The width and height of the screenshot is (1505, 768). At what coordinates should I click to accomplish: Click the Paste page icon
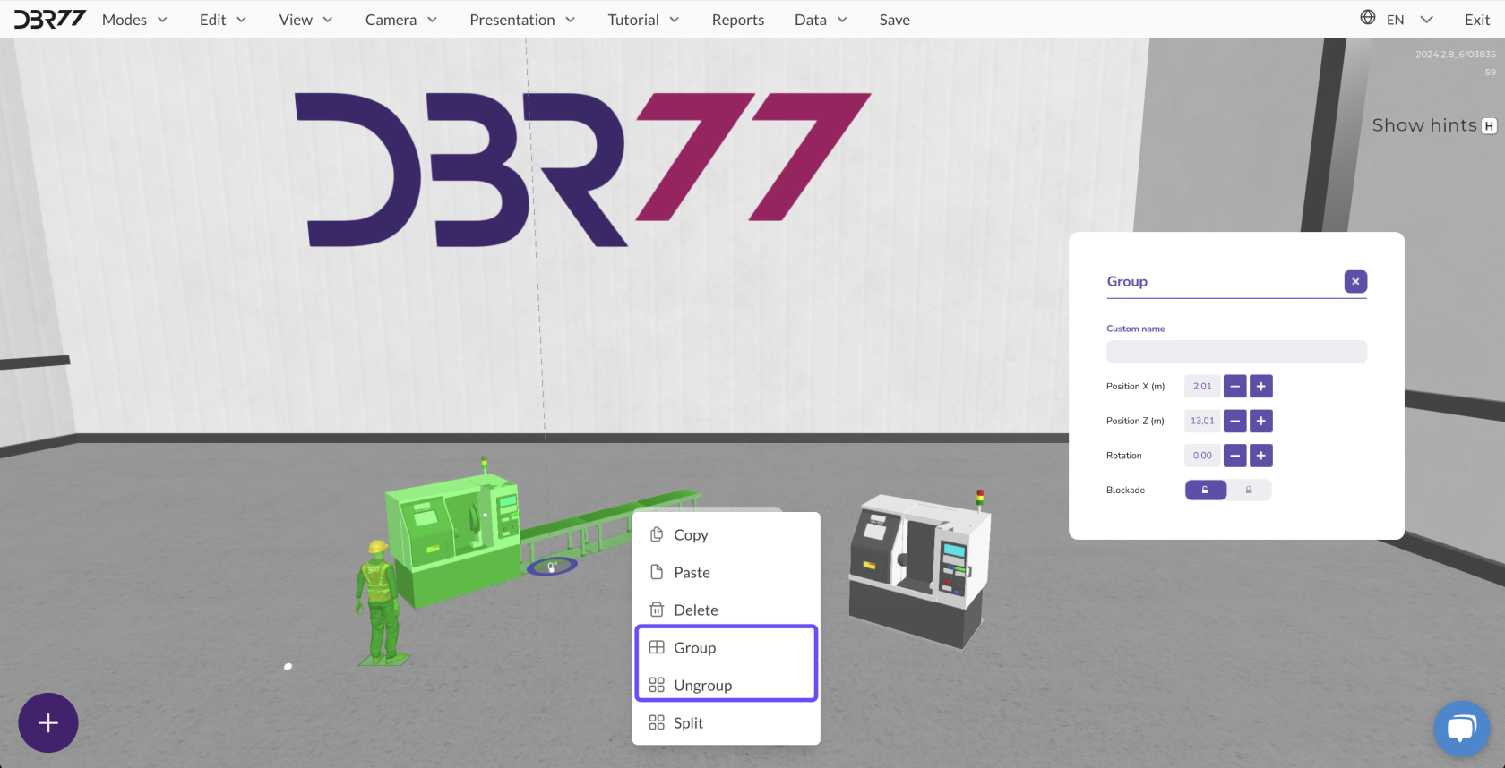657,572
